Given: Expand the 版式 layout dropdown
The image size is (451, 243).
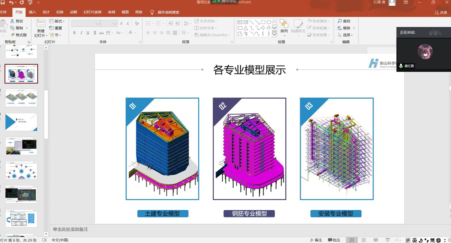Looking at the screenshot, I should 57,21.
